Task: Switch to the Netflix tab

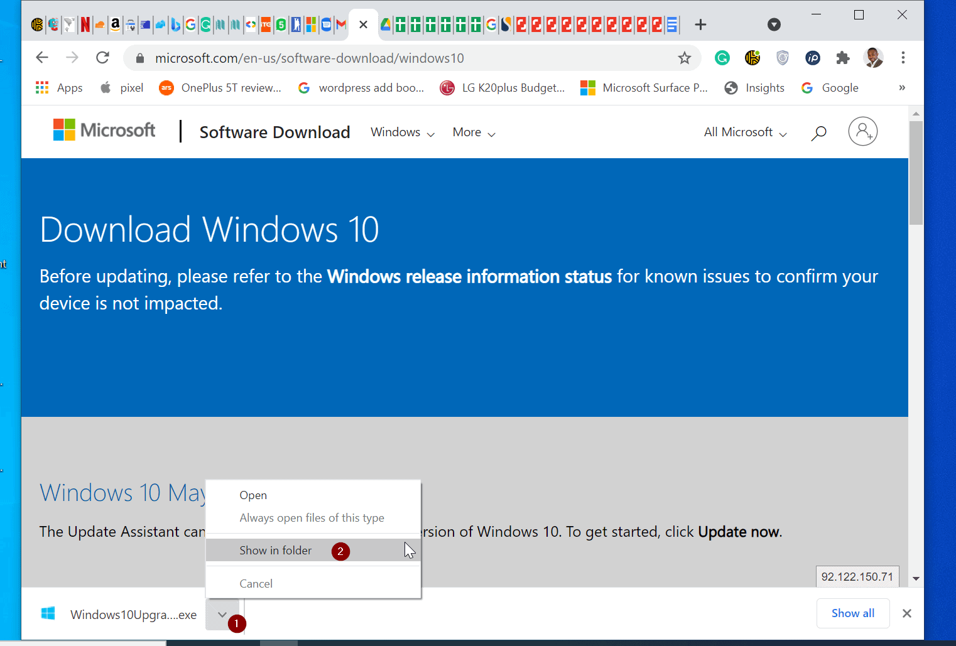Action: tap(85, 24)
